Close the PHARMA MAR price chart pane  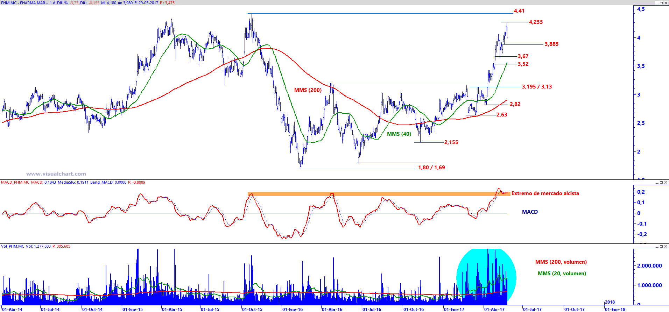click(x=666, y=3)
